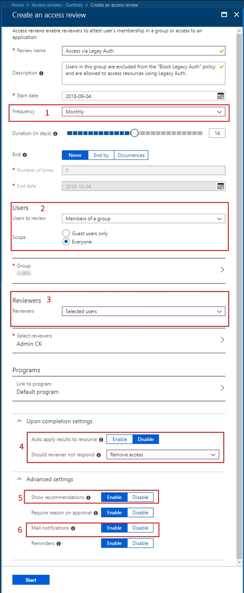Image resolution: width=244 pixels, height=593 pixels.
Task: Enable Show recommendations
Action: click(x=114, y=497)
